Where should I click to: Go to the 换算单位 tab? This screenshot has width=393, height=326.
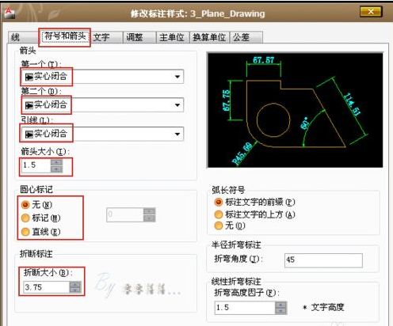pos(210,37)
